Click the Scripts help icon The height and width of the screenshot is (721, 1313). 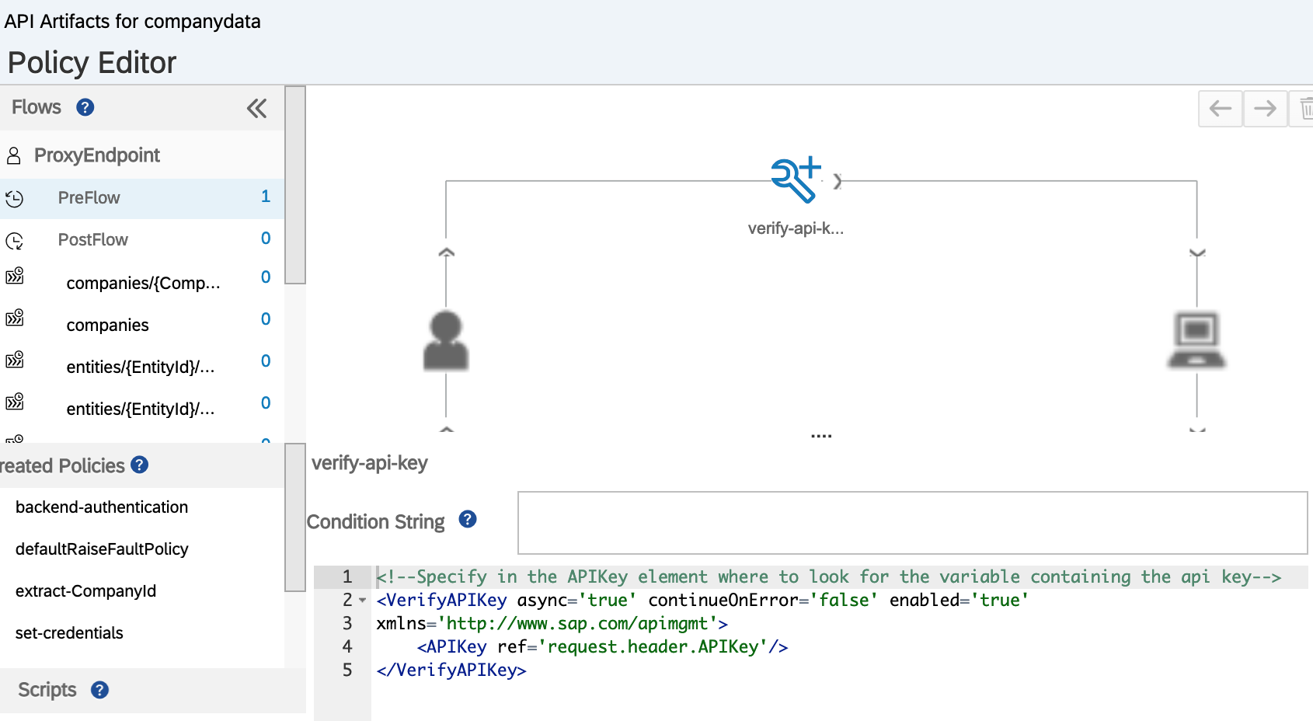(x=99, y=690)
